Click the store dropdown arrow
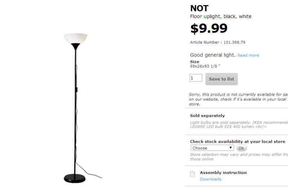The width and height of the screenshot is (288, 190). (x=231, y=148)
